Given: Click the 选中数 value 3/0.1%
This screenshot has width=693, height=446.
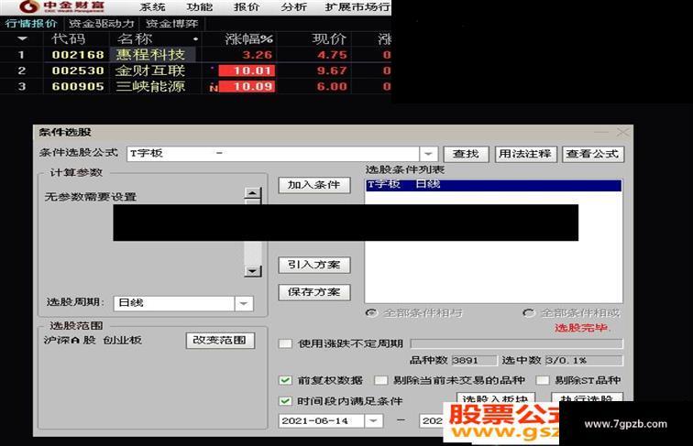Looking at the screenshot, I should coord(584,360).
